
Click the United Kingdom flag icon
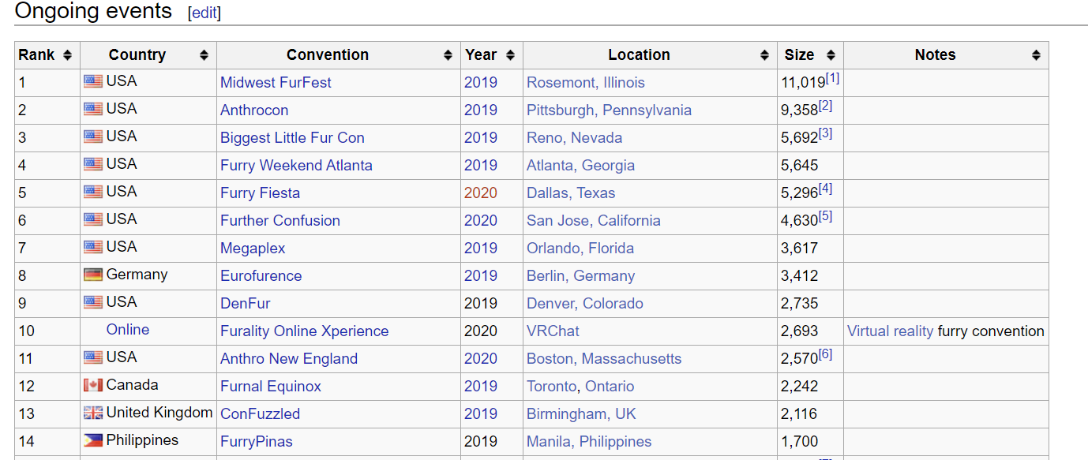point(93,413)
